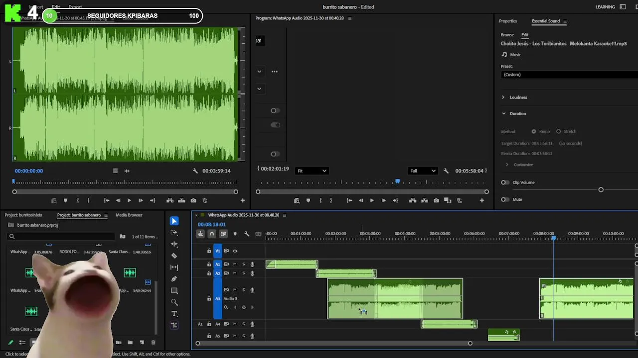Image resolution: width=638 pixels, height=358 pixels.
Task: Select the Stretch radio option
Action: (558, 131)
